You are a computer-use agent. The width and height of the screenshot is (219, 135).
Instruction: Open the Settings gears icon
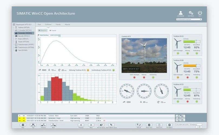pos(191,13)
